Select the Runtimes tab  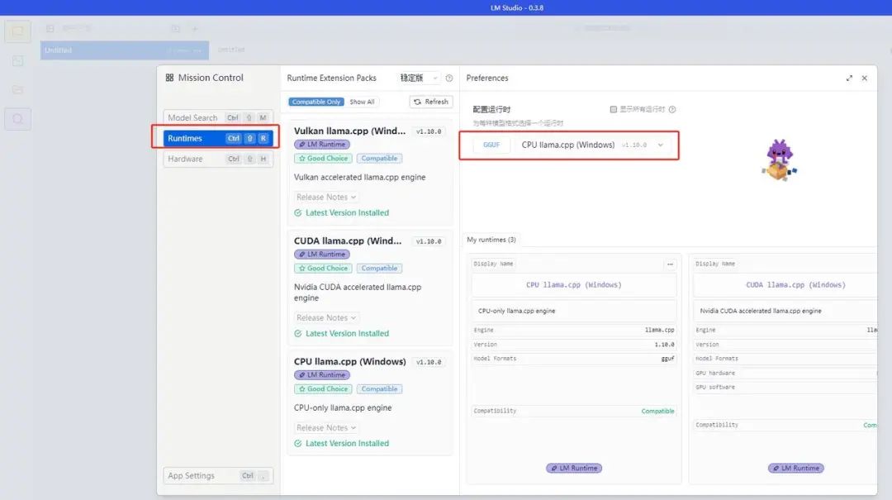[x=218, y=138]
